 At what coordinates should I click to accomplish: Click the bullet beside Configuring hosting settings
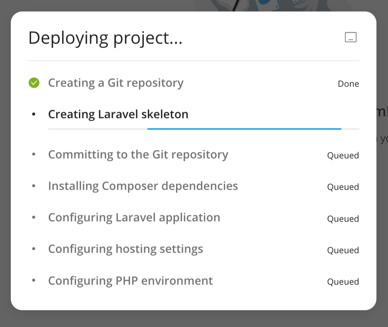pos(34,249)
